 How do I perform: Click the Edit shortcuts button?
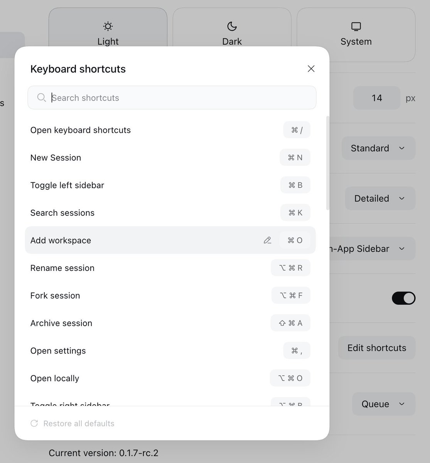(x=377, y=348)
